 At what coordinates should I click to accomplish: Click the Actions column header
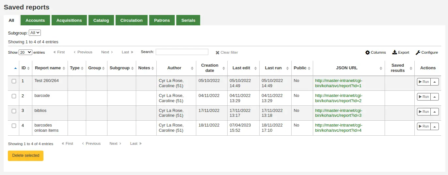pos(428,68)
